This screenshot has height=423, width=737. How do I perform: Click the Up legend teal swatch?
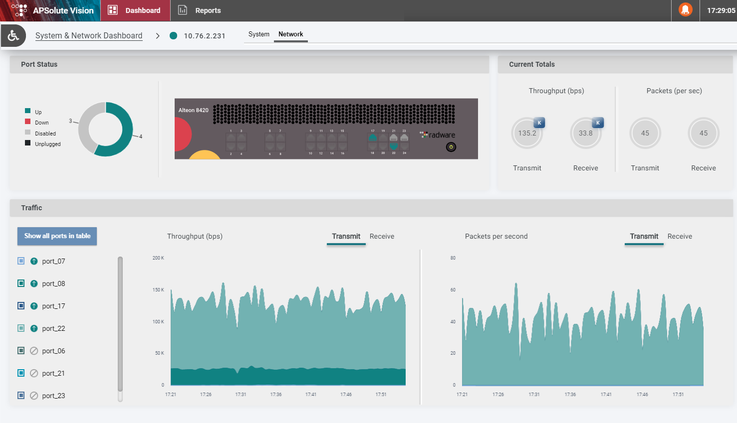pyautogui.click(x=28, y=111)
